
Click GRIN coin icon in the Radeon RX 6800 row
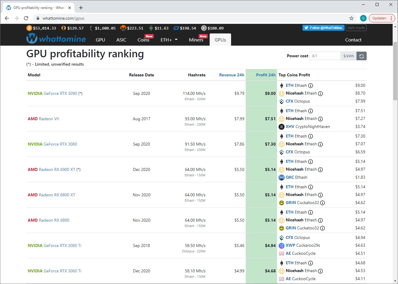click(281, 228)
